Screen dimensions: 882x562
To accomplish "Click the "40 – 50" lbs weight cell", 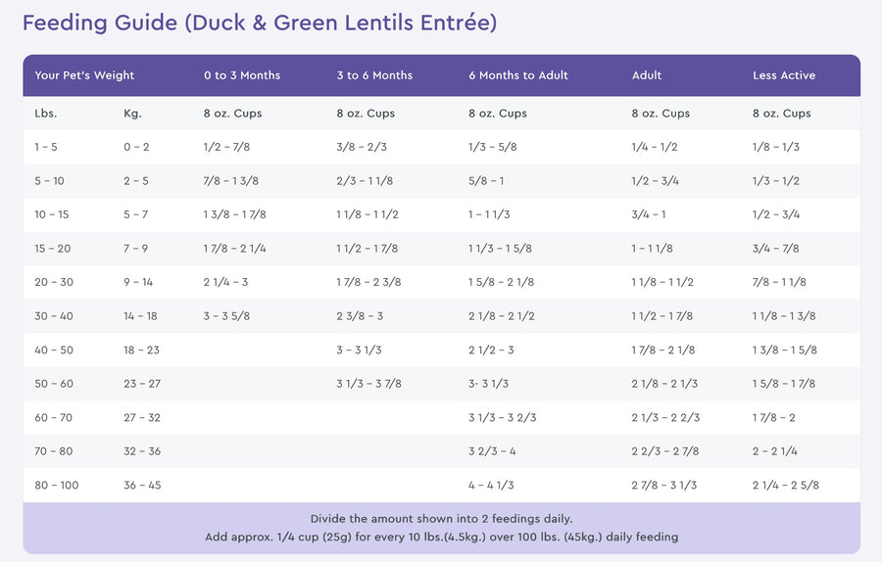I will tap(54, 351).
